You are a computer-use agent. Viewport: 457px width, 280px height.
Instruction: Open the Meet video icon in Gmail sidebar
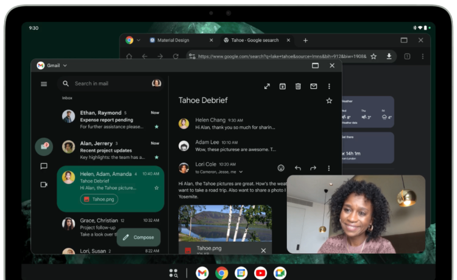44,184
